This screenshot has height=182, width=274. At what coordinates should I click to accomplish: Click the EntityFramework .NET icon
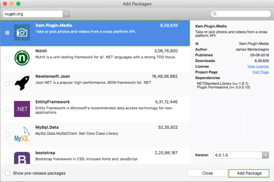(22, 109)
